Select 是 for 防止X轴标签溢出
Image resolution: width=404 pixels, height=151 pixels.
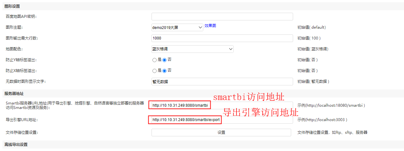coord(155,70)
